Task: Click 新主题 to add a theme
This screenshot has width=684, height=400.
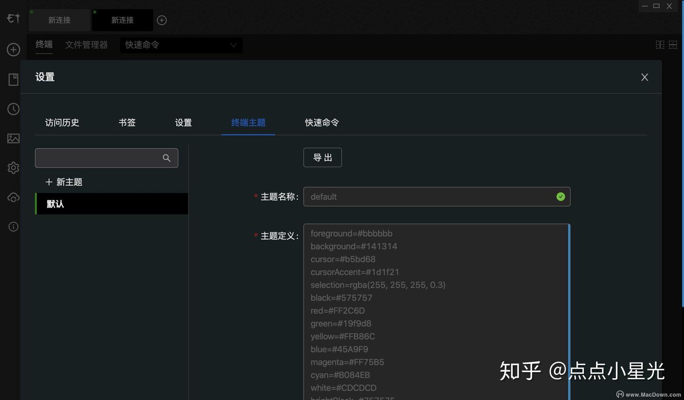Action: tap(64, 182)
